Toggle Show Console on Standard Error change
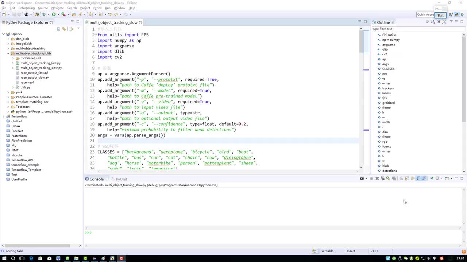The width and height of the screenshot is (467, 262). tap(424, 178)
